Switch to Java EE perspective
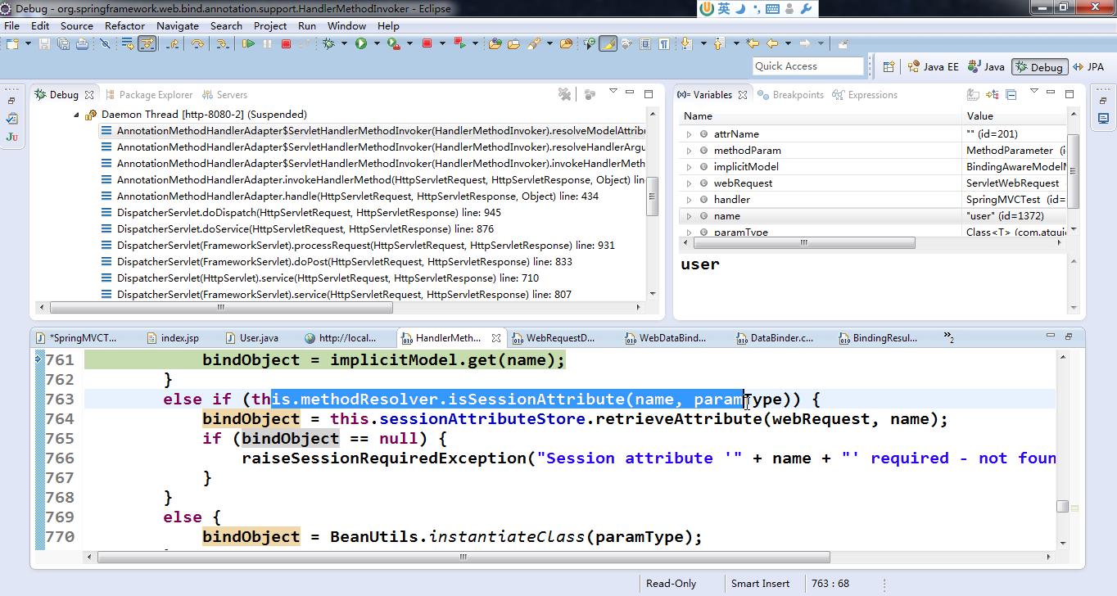The width and height of the screenshot is (1117, 596). click(933, 67)
